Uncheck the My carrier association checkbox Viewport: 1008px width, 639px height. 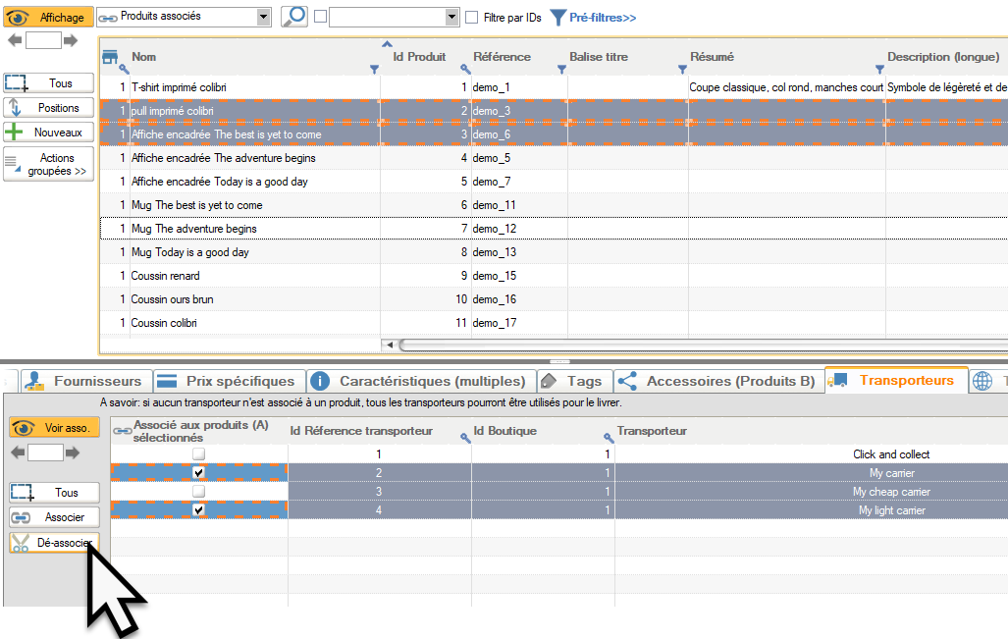(x=199, y=473)
